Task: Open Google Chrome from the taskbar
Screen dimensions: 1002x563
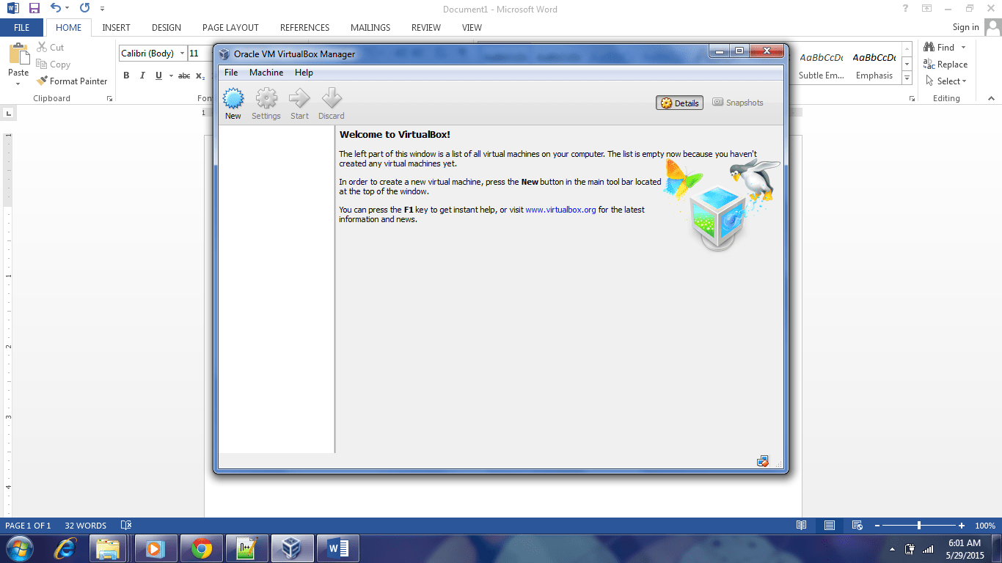Action: tap(202, 548)
